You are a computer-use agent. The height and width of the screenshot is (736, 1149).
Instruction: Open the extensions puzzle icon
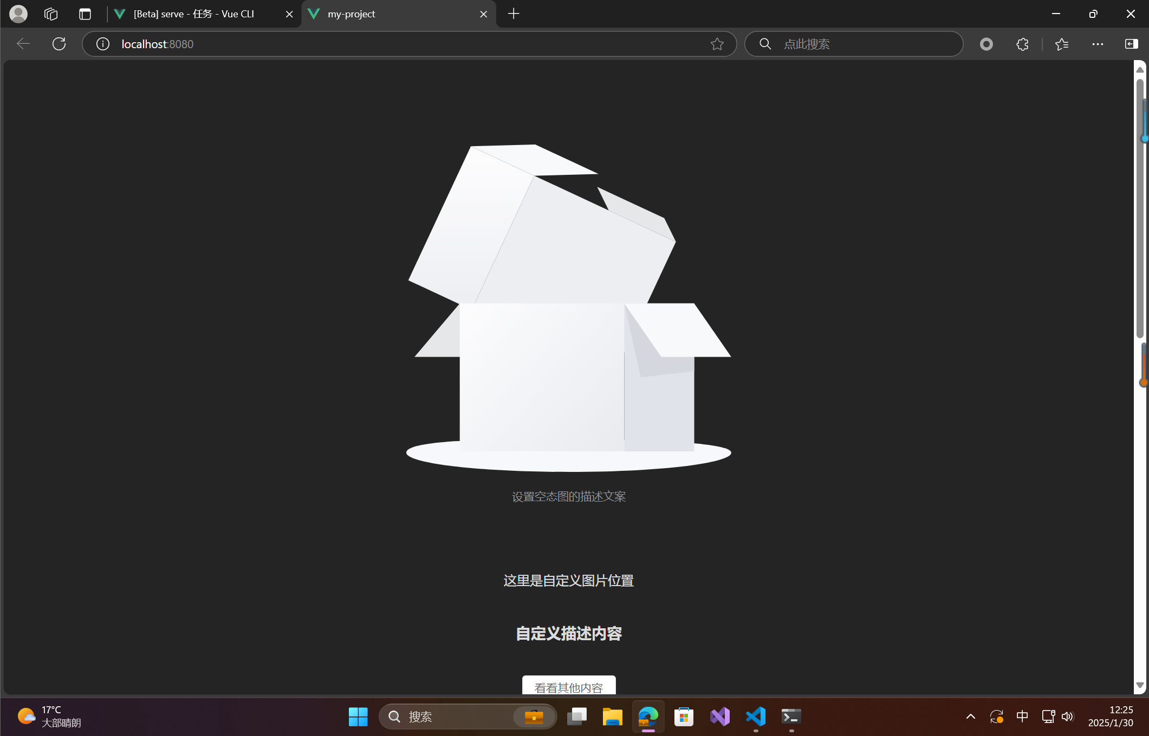click(1022, 44)
